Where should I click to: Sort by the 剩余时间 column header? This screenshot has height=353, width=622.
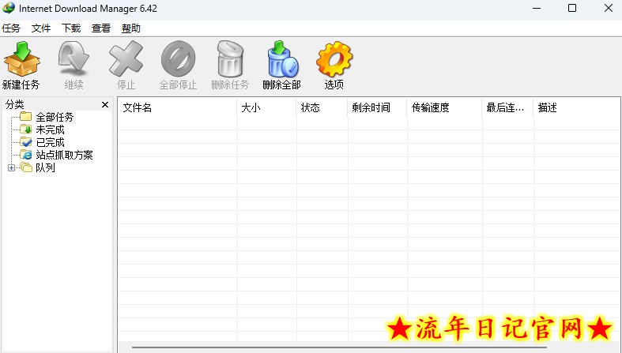pos(377,107)
